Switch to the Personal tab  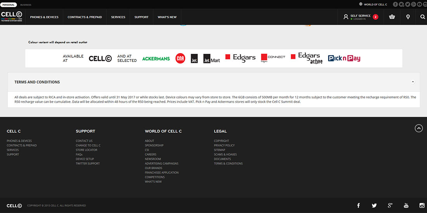(9, 5)
